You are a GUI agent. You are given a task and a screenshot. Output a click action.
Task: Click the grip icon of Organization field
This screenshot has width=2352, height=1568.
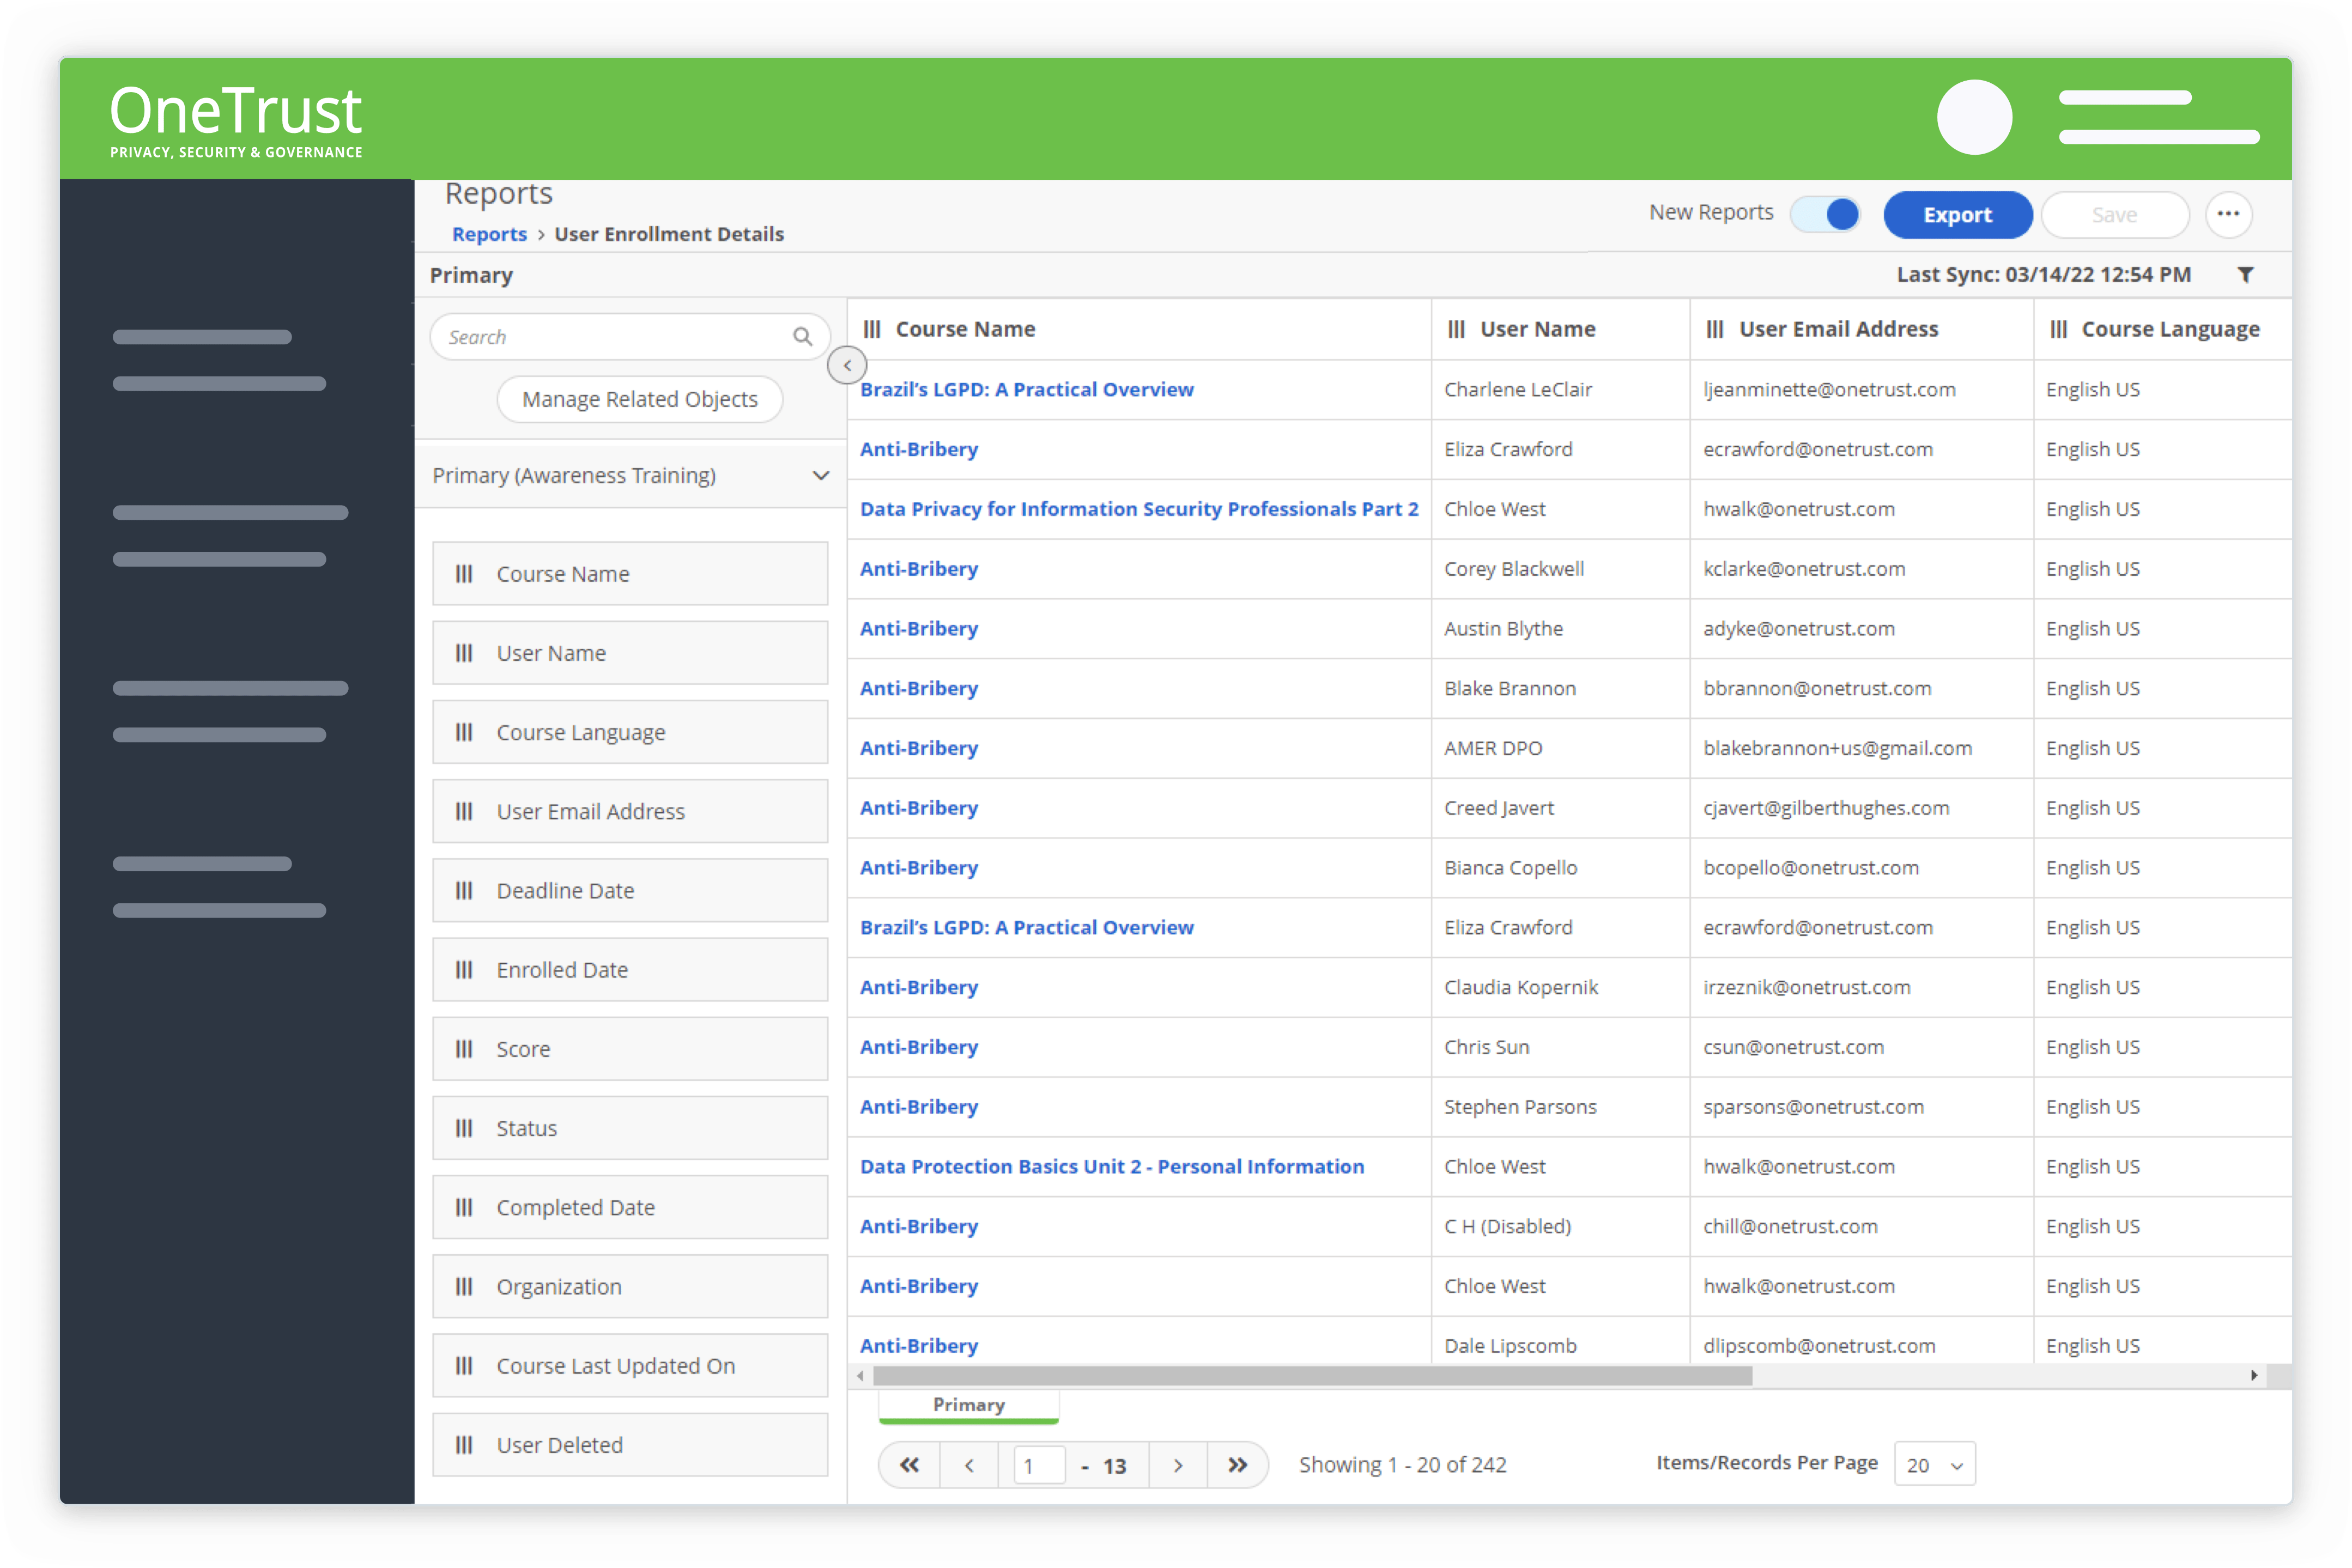[464, 1286]
